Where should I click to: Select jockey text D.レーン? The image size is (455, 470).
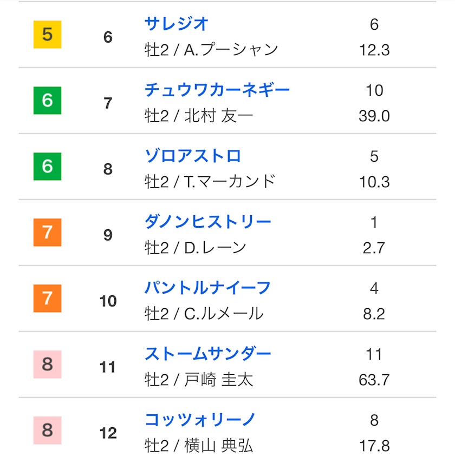215,248
